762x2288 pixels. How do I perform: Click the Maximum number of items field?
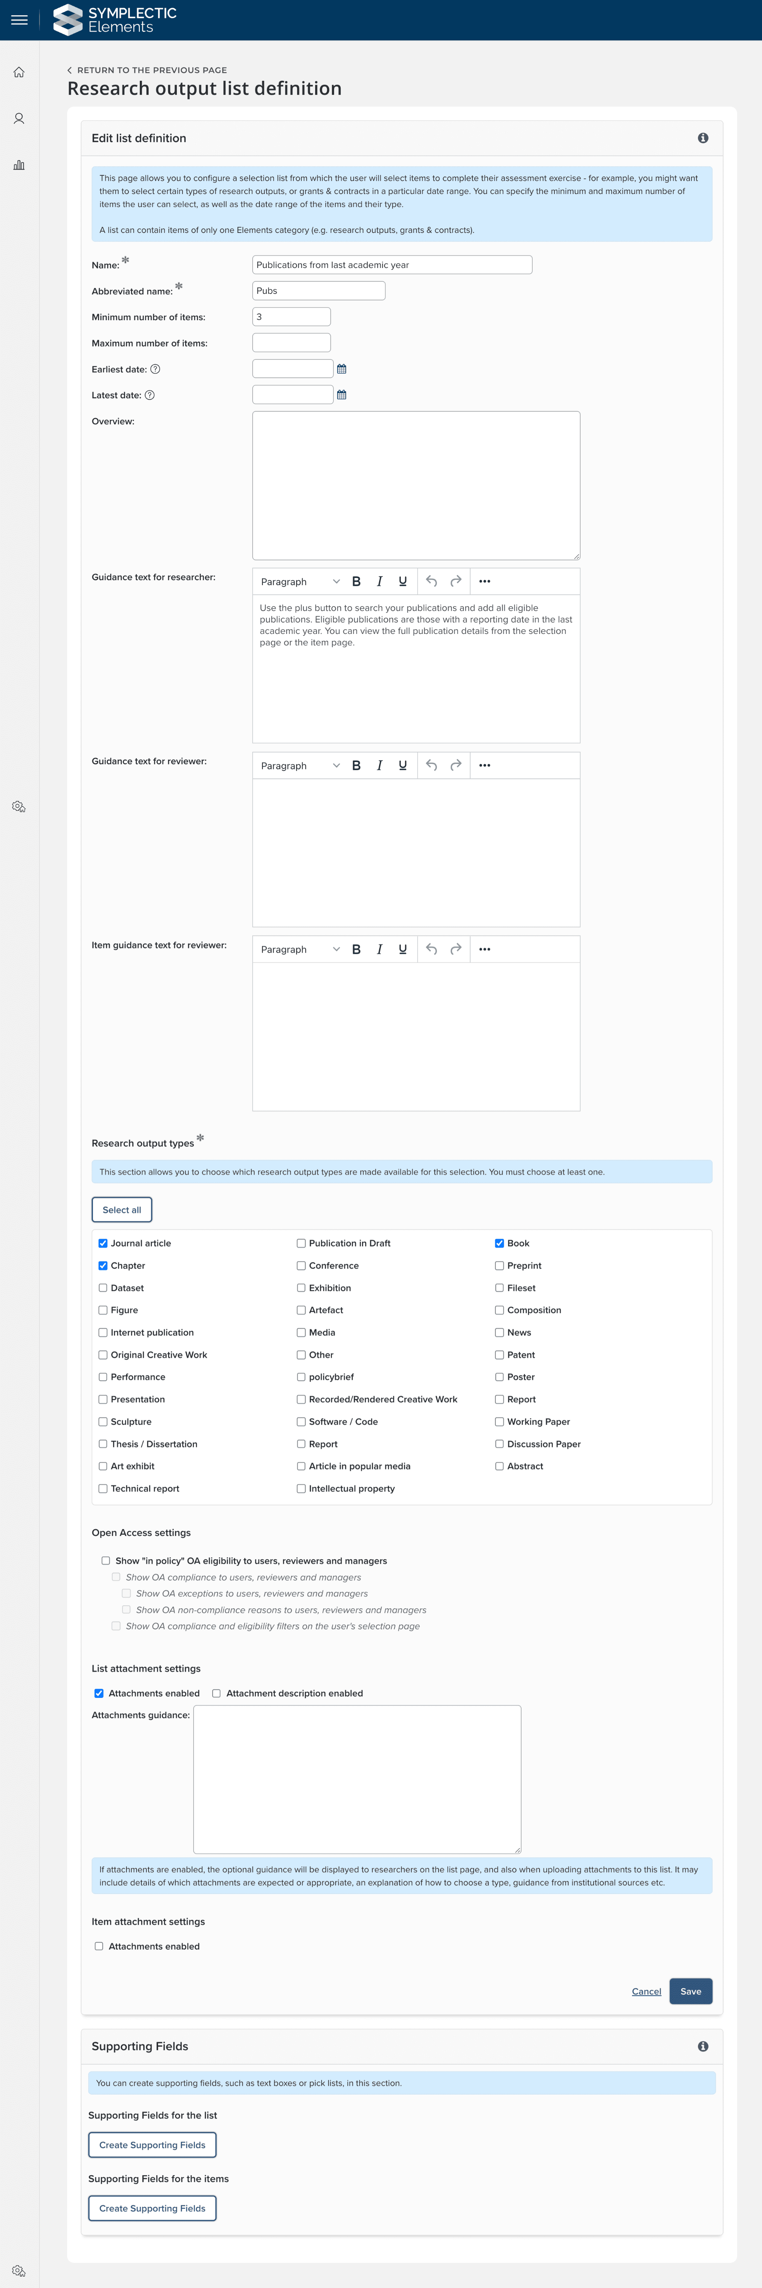(291, 343)
